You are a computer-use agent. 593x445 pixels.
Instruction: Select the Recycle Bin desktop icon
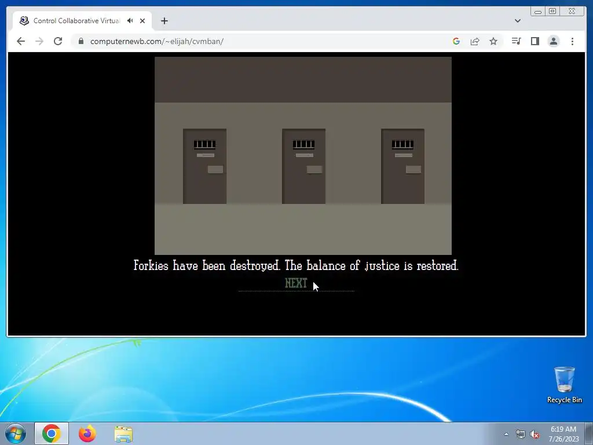(564, 385)
